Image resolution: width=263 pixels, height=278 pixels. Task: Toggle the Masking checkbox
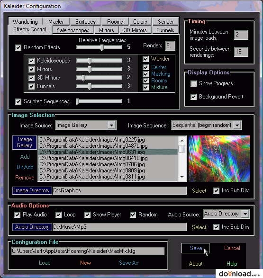click(145, 74)
